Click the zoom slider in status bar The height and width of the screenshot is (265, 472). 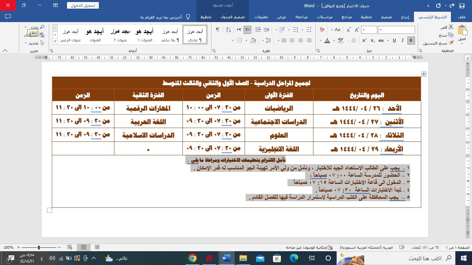[x=39, y=247]
